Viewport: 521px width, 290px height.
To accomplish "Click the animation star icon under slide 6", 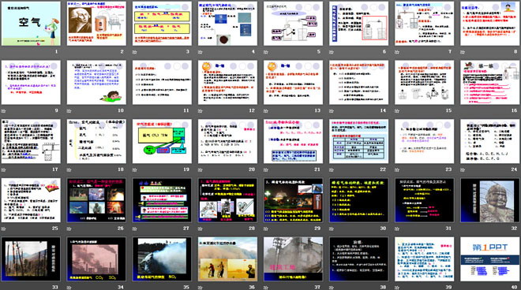I will 332,52.
